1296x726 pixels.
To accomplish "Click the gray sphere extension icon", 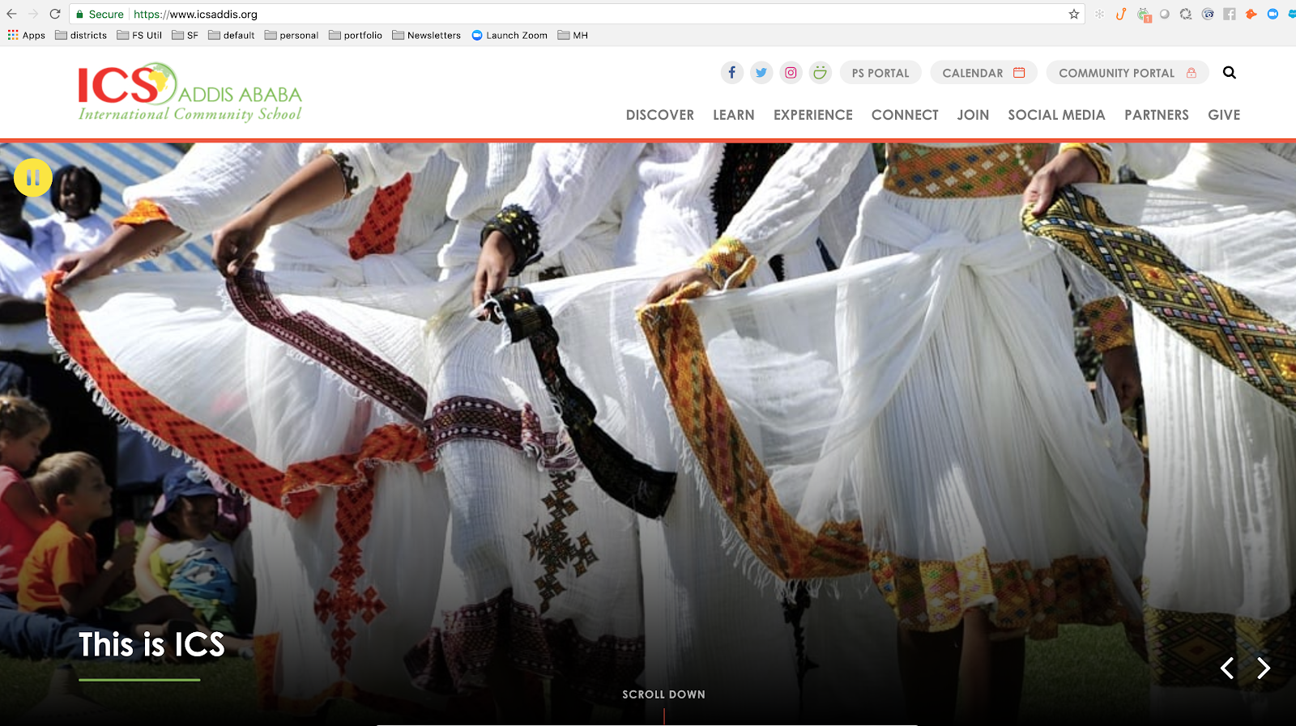I will tap(1165, 14).
